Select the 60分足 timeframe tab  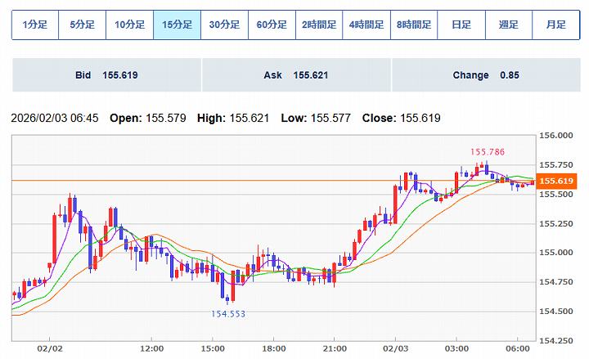click(x=272, y=25)
